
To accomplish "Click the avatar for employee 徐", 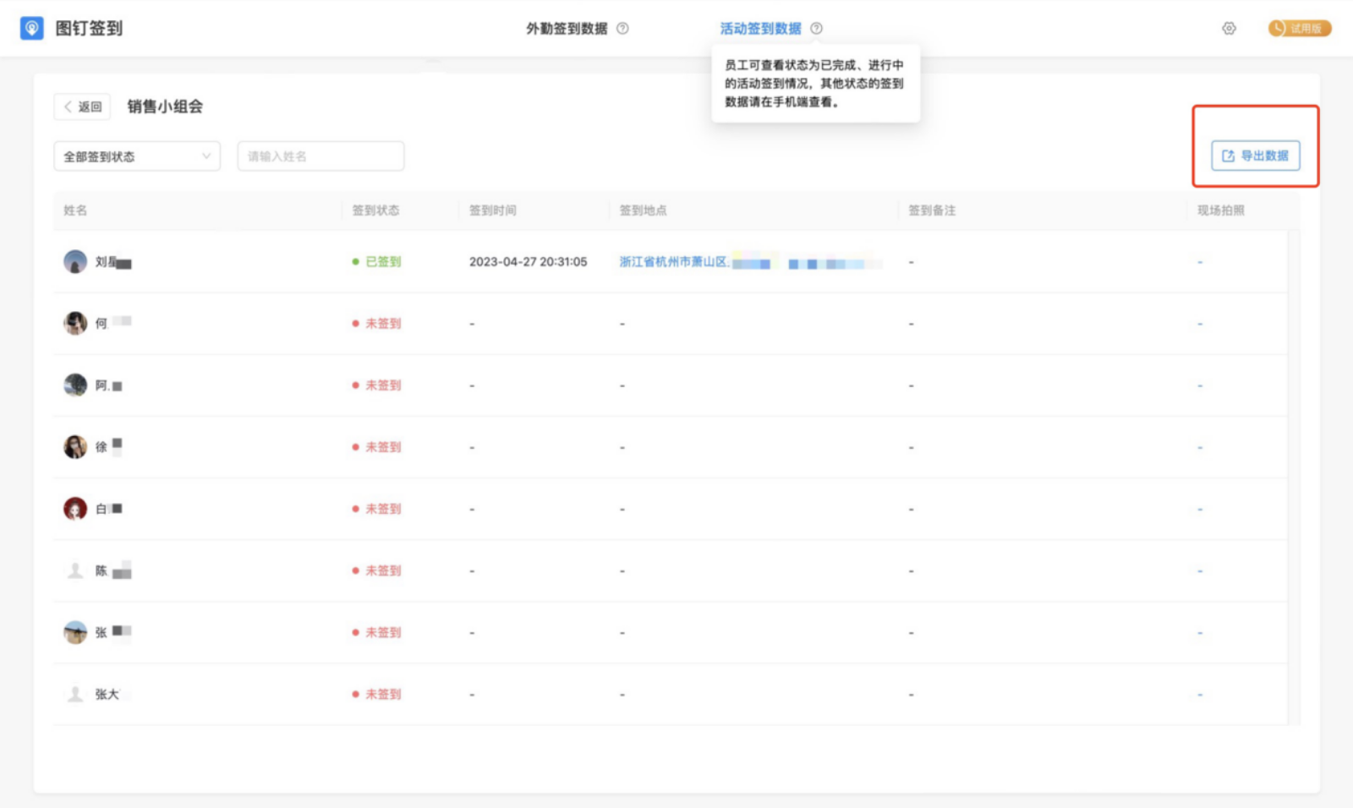I will pos(75,447).
